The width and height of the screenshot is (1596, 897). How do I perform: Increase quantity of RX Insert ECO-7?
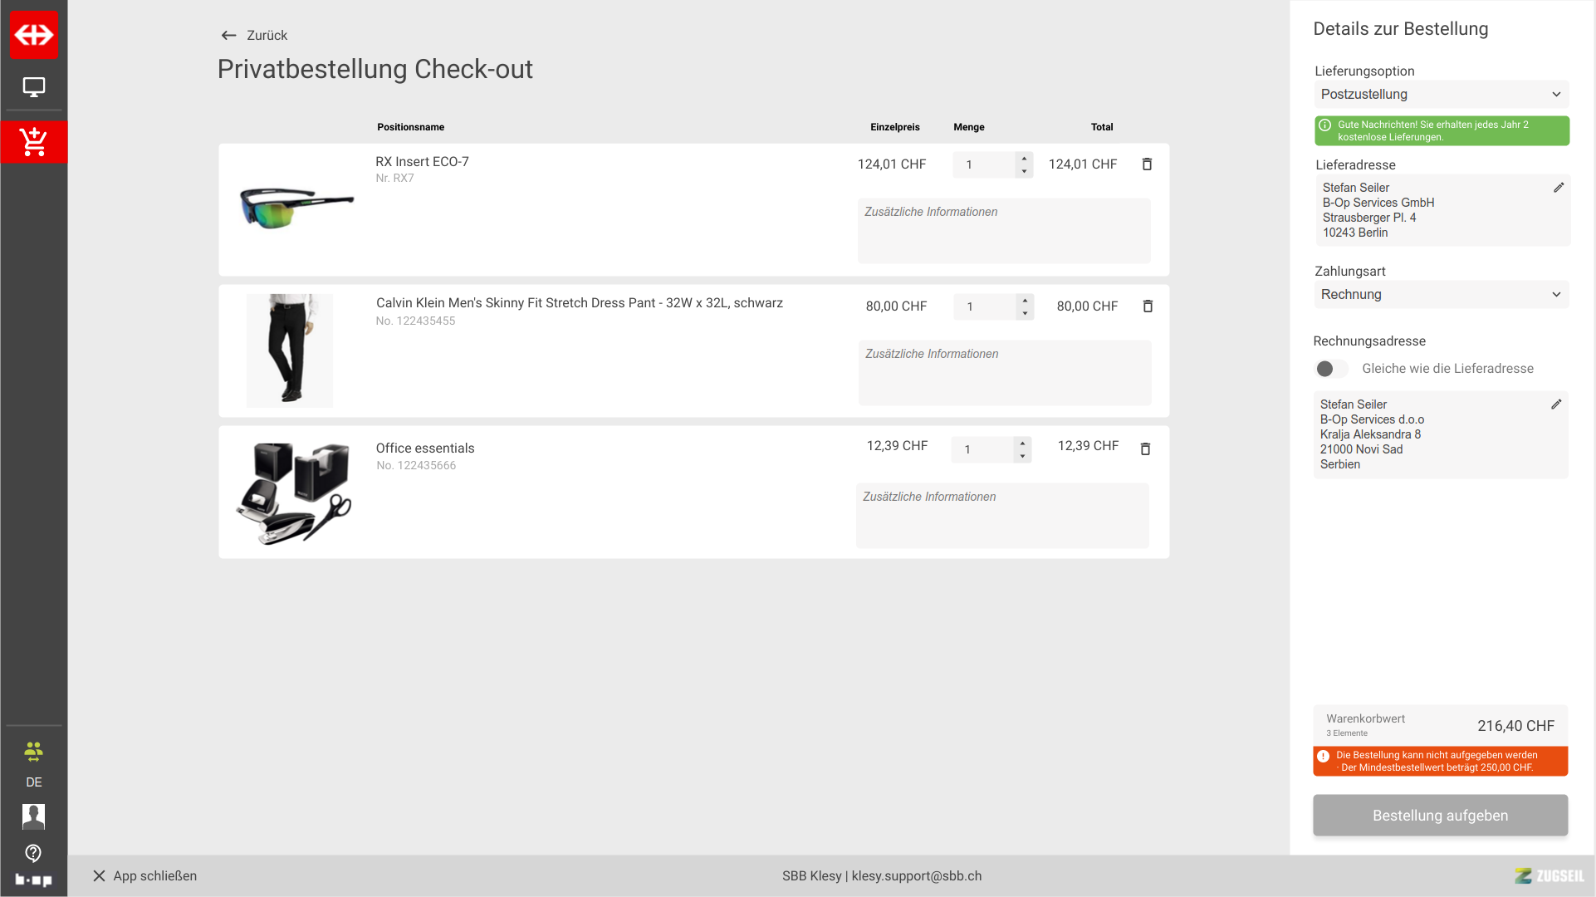[x=1024, y=158]
